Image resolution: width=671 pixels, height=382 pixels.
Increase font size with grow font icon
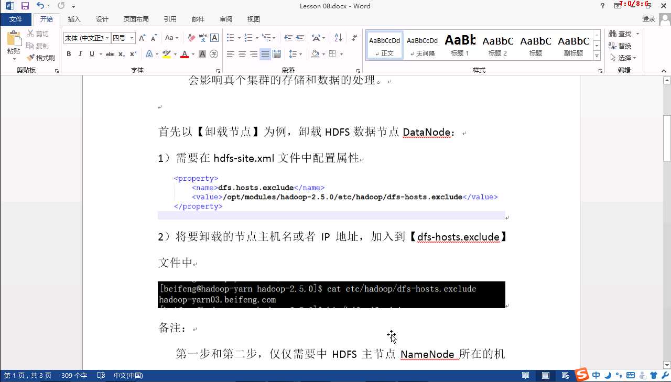coord(142,38)
